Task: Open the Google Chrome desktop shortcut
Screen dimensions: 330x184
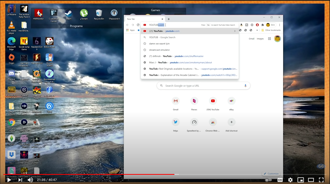Action: pyautogui.click(x=11, y=125)
